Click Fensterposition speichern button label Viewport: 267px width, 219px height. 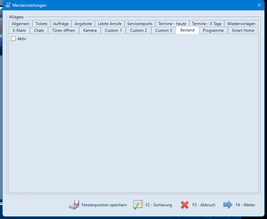pyautogui.click(x=104, y=205)
